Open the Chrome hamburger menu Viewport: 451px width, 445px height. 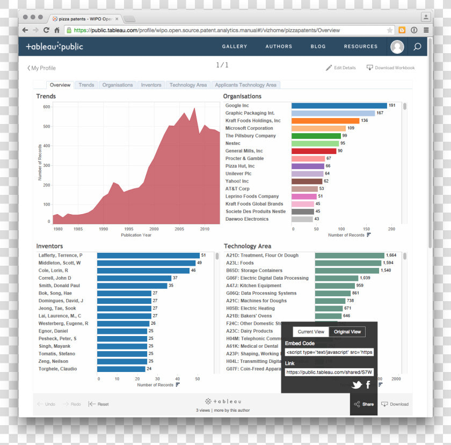tap(426, 30)
